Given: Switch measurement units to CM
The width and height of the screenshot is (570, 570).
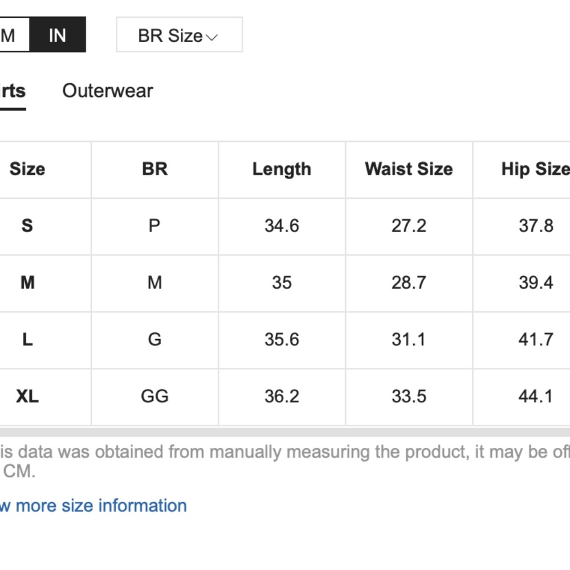Looking at the screenshot, I should pos(11,35).
